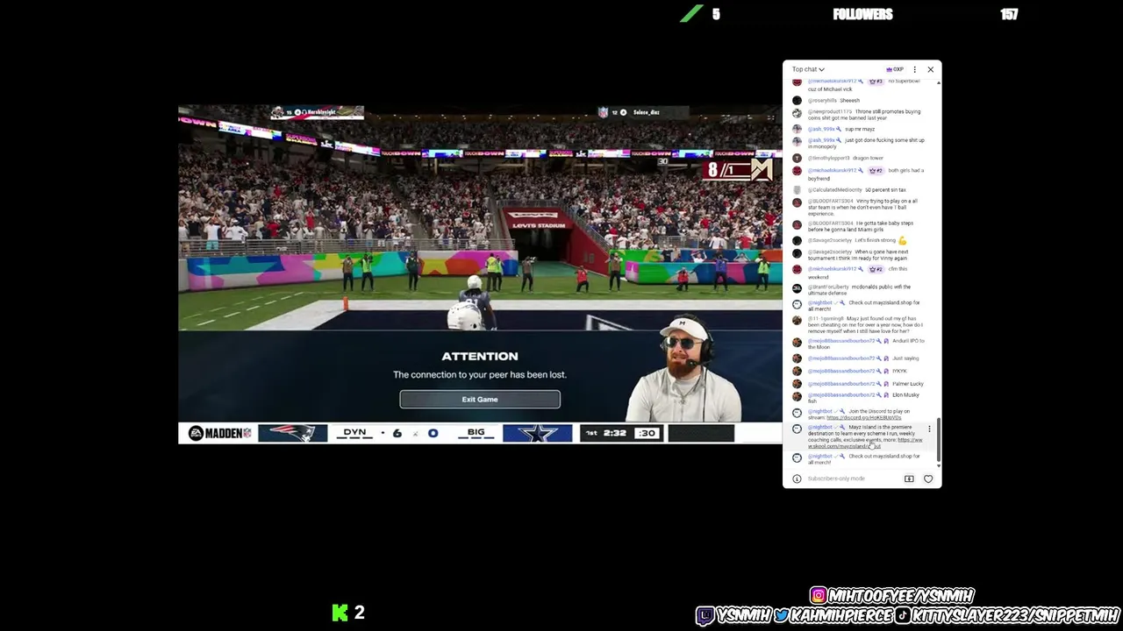
Task: Click the Twitter bird icon in overlay
Action: pyautogui.click(x=780, y=616)
